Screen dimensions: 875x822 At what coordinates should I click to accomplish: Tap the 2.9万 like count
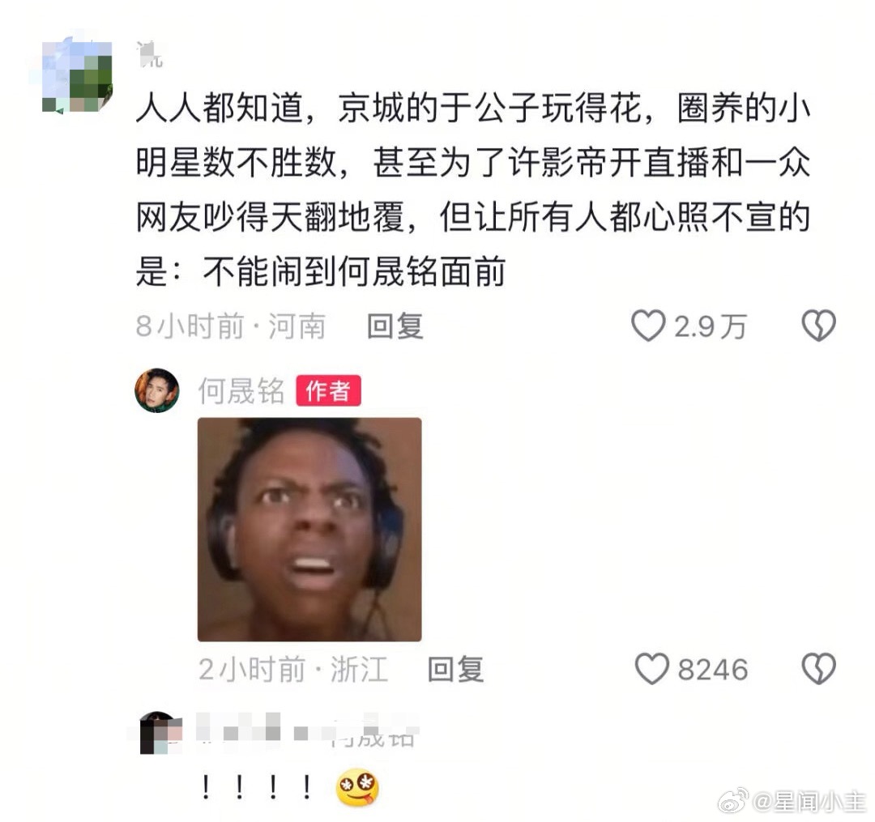(x=710, y=326)
